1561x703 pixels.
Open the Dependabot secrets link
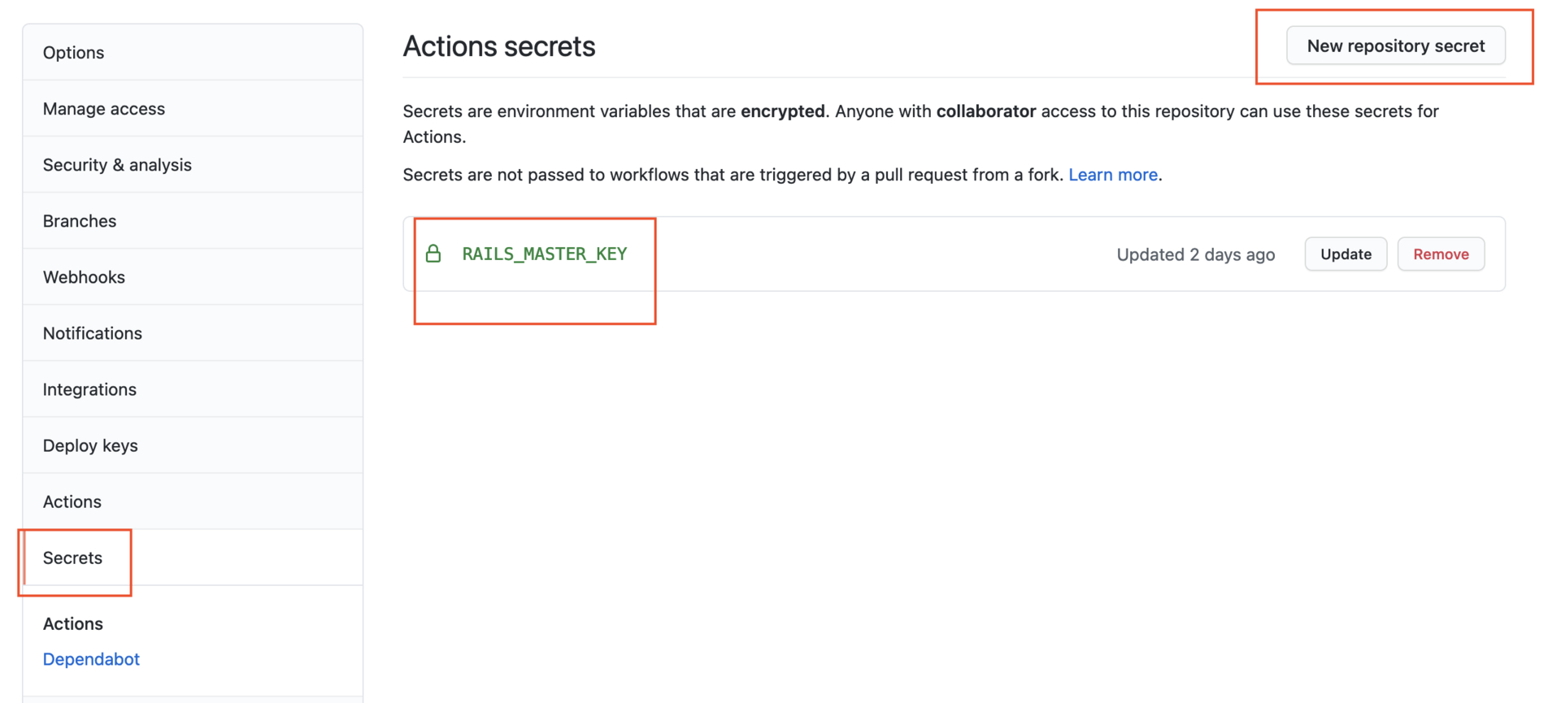pyautogui.click(x=91, y=659)
